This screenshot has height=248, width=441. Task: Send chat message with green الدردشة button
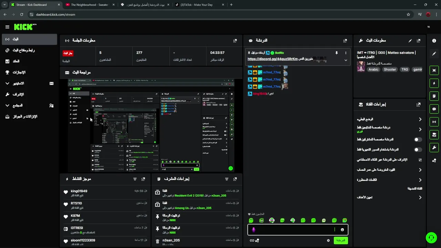coord(340,240)
